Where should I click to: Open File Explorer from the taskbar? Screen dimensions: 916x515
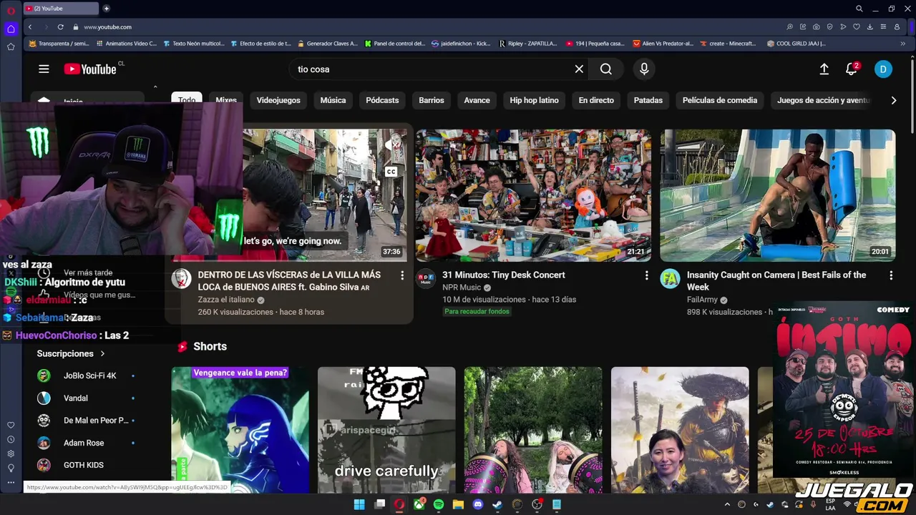pos(458,504)
